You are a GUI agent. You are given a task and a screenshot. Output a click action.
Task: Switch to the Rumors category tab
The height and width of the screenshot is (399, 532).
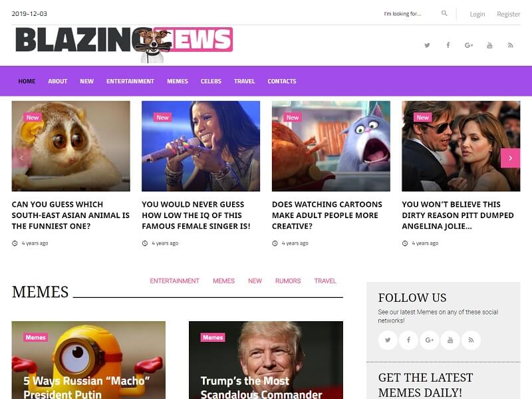click(x=288, y=281)
